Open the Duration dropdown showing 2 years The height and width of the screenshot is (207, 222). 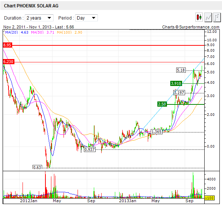(39, 18)
